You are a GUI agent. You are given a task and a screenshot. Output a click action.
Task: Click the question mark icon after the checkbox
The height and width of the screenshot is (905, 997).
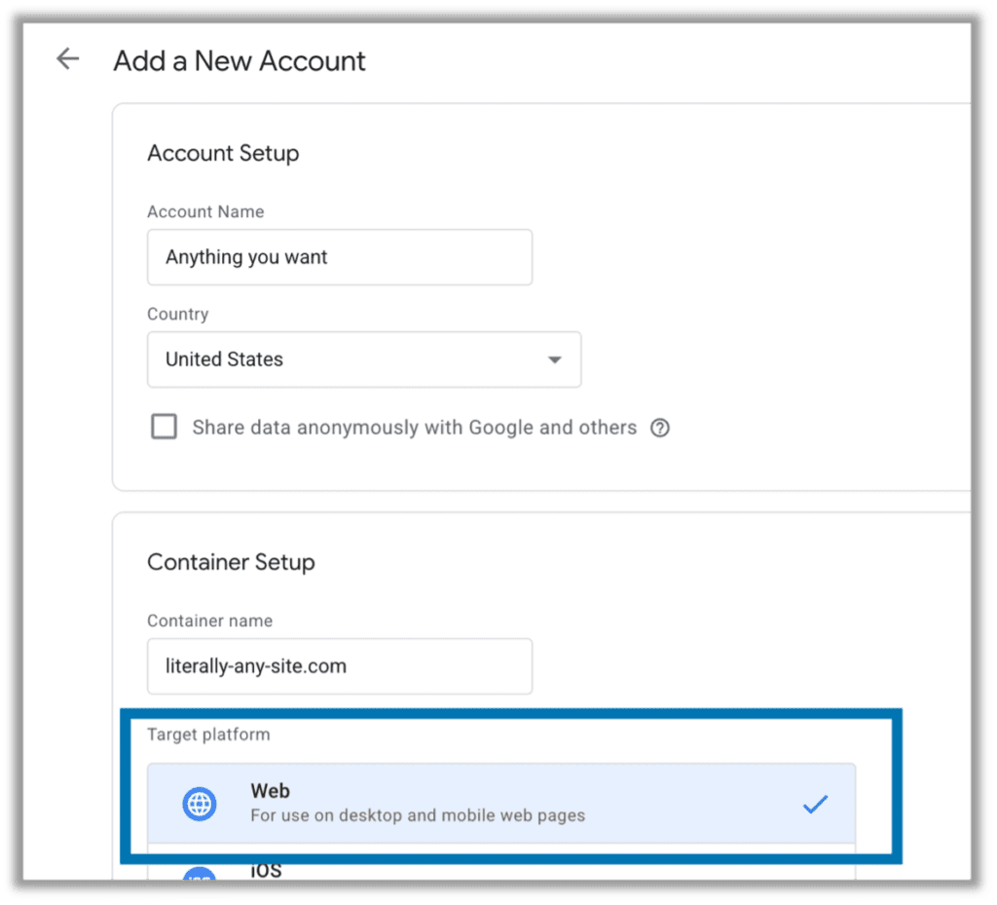point(660,427)
